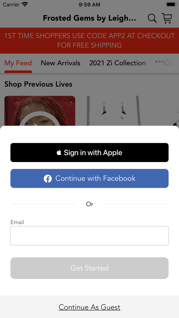Open the search magnifier icon

152,18
